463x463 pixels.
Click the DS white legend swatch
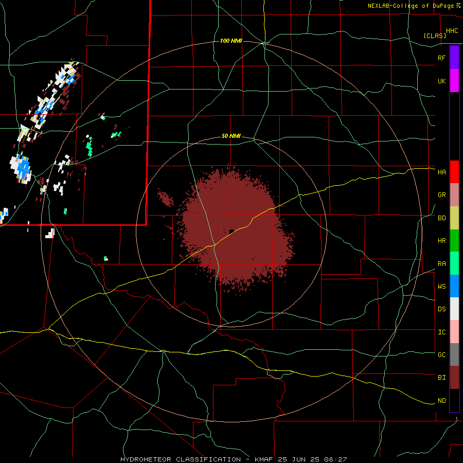click(454, 309)
